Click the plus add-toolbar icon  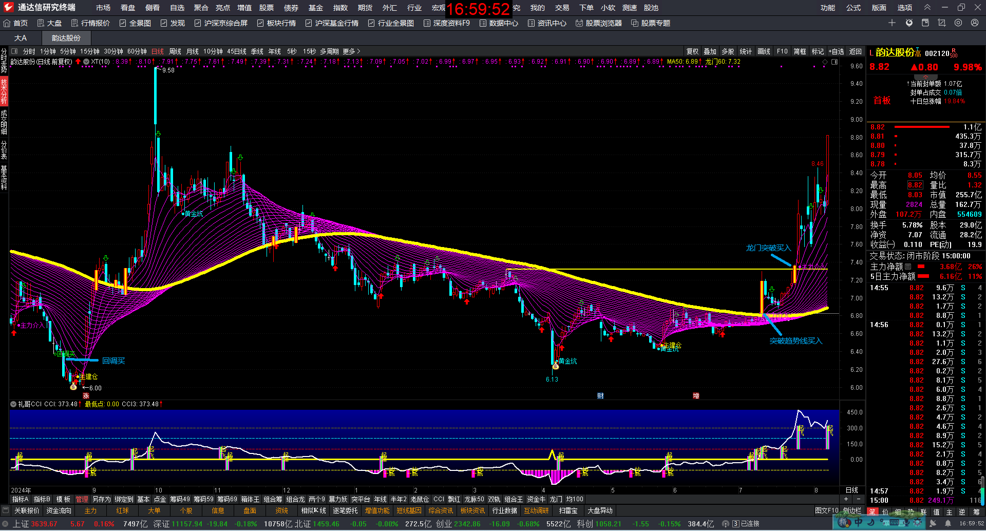(892, 23)
